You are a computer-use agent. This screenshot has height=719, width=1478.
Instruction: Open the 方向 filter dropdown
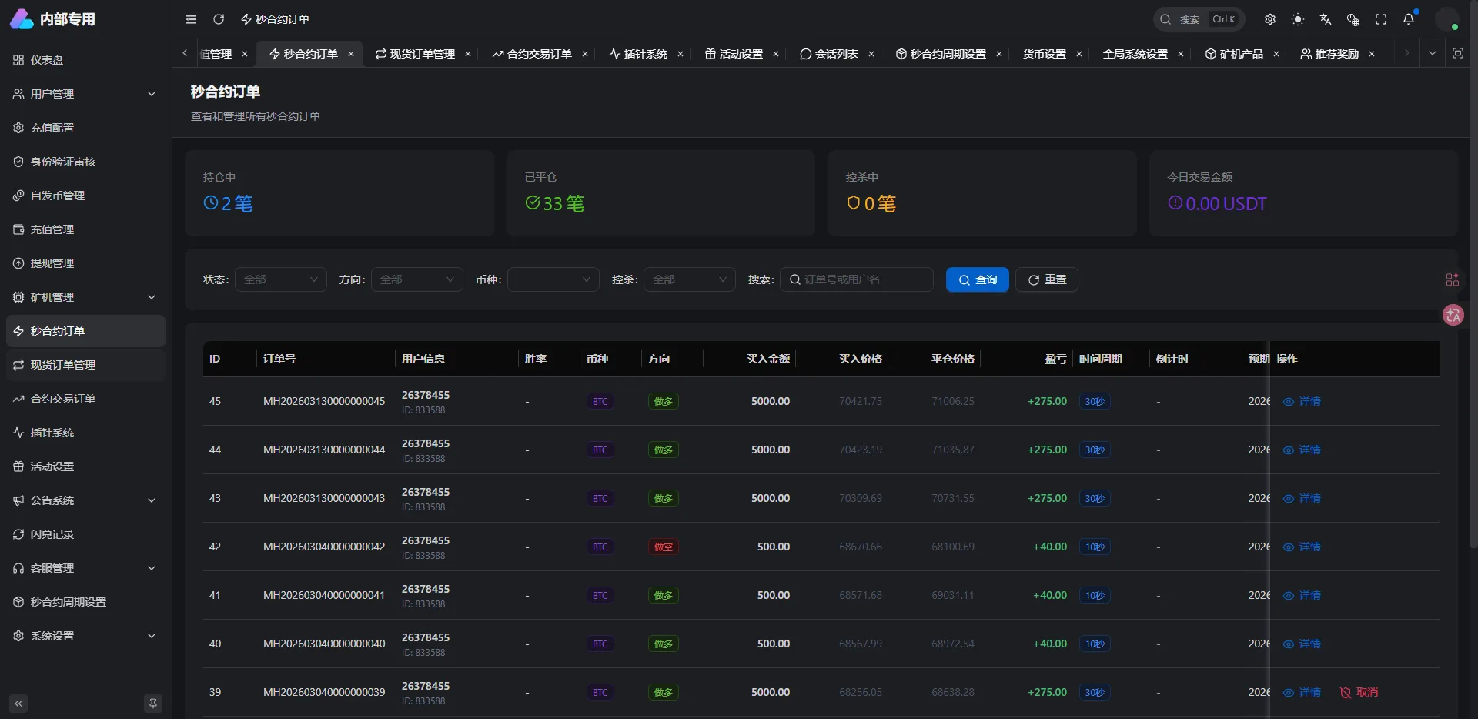tap(417, 279)
